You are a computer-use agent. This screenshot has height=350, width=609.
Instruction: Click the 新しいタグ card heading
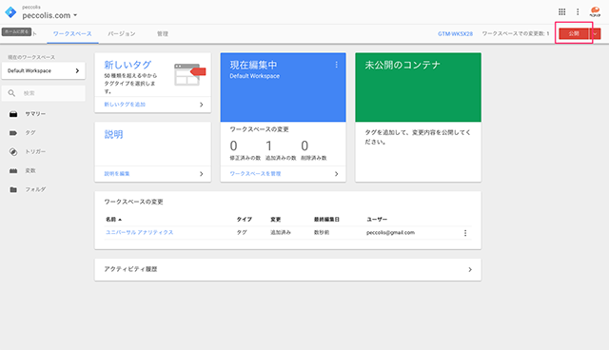[128, 65]
